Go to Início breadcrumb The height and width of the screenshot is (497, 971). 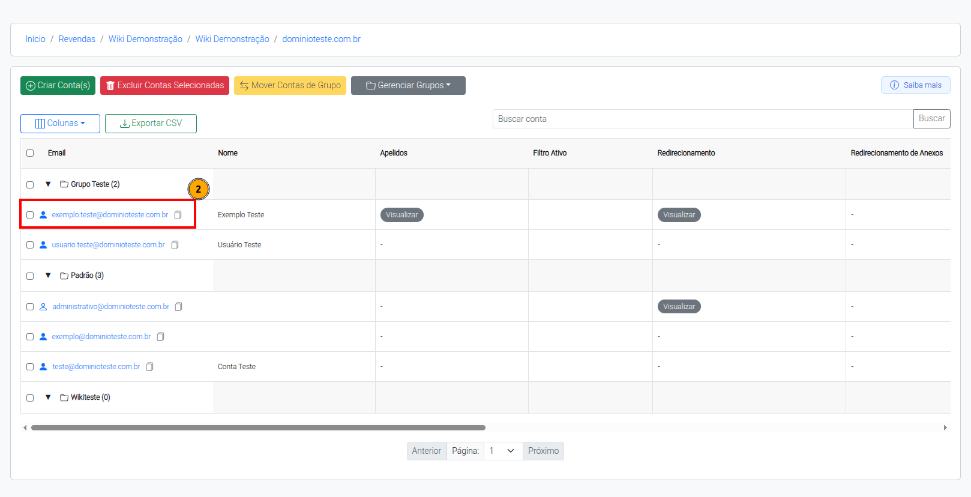pos(35,39)
